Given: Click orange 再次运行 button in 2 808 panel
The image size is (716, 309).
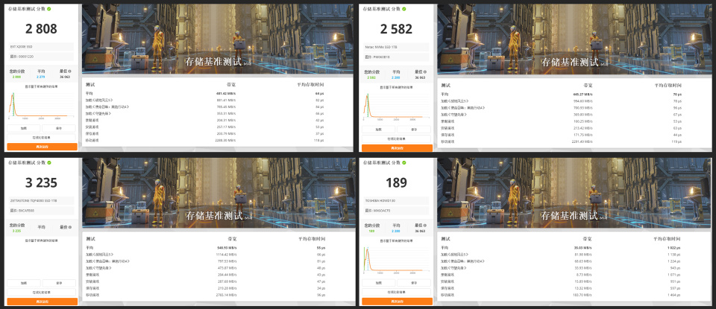Looking at the screenshot, I should 42,147.
